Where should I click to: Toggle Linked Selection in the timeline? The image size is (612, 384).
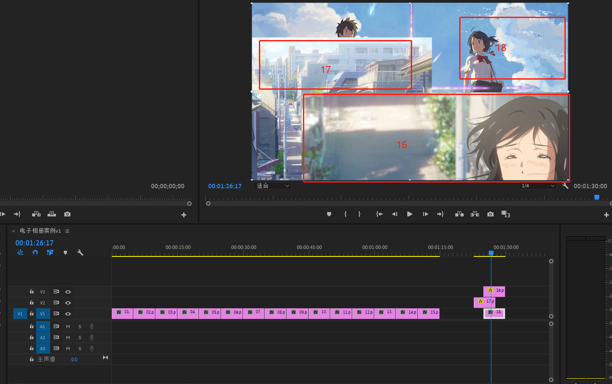click(x=50, y=252)
